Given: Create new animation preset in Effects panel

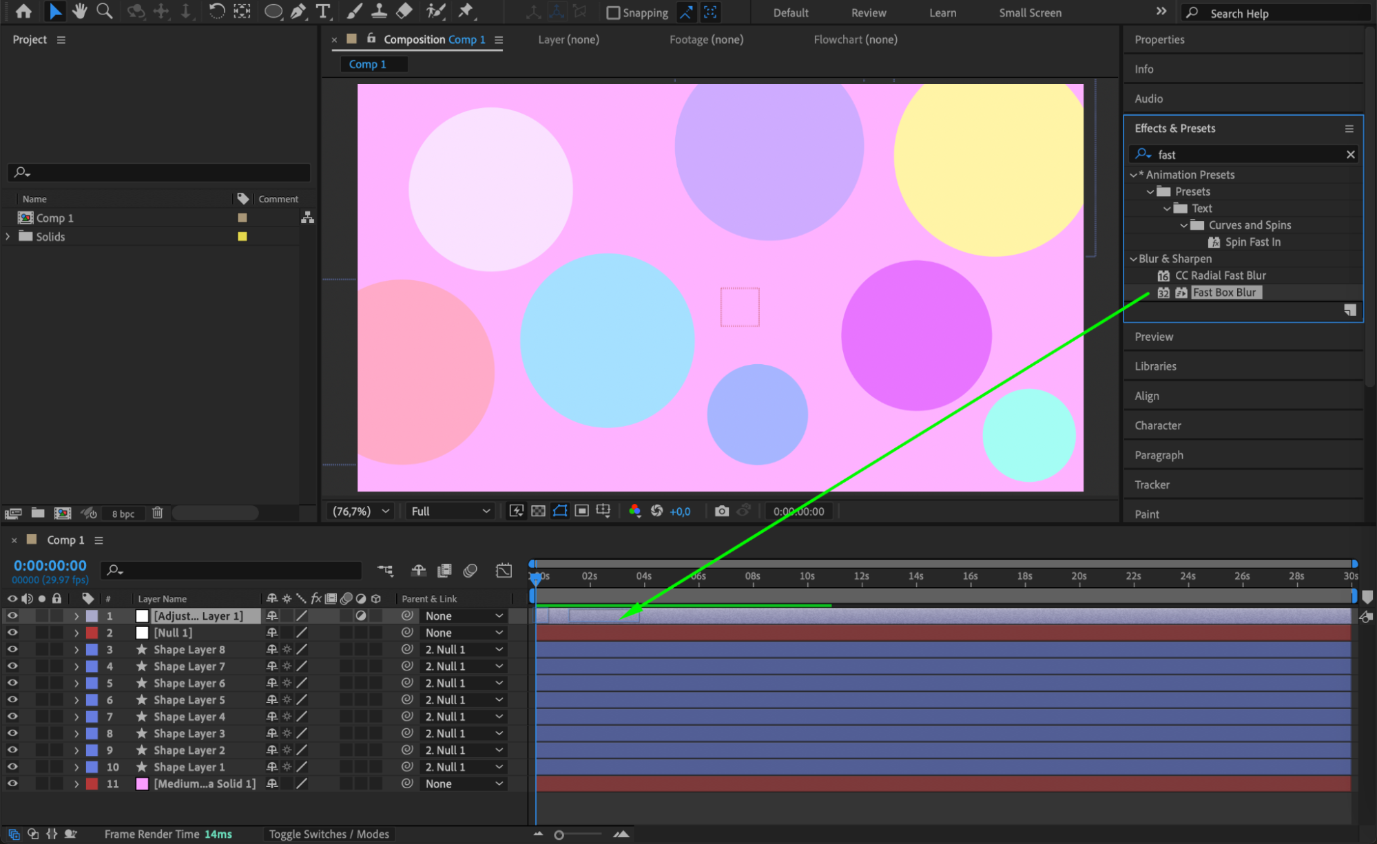Looking at the screenshot, I should pyautogui.click(x=1349, y=310).
